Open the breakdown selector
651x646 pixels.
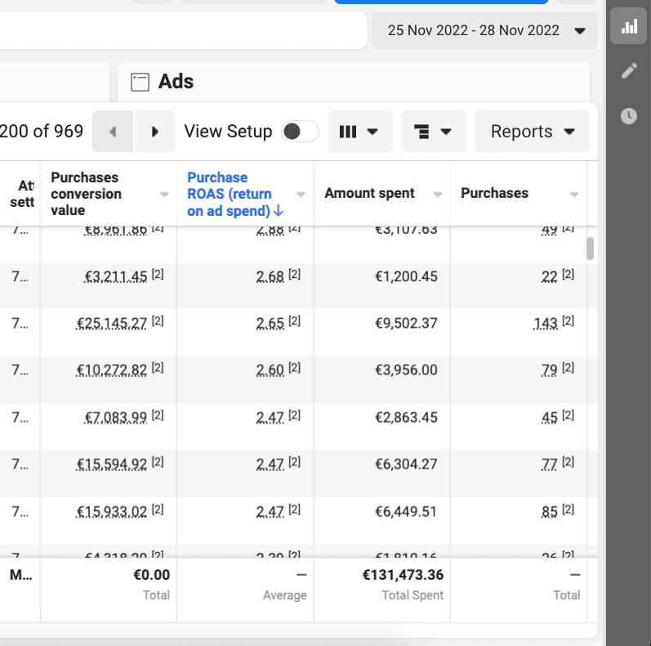(433, 132)
